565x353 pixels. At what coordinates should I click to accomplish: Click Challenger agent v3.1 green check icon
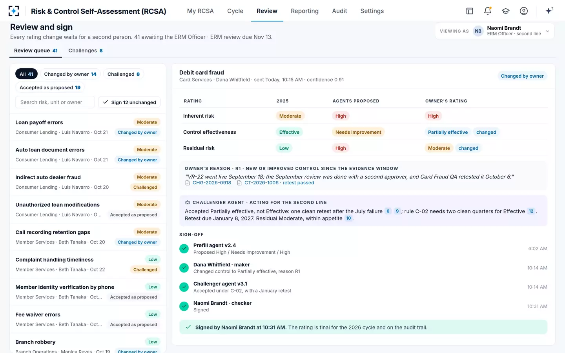tap(184, 287)
